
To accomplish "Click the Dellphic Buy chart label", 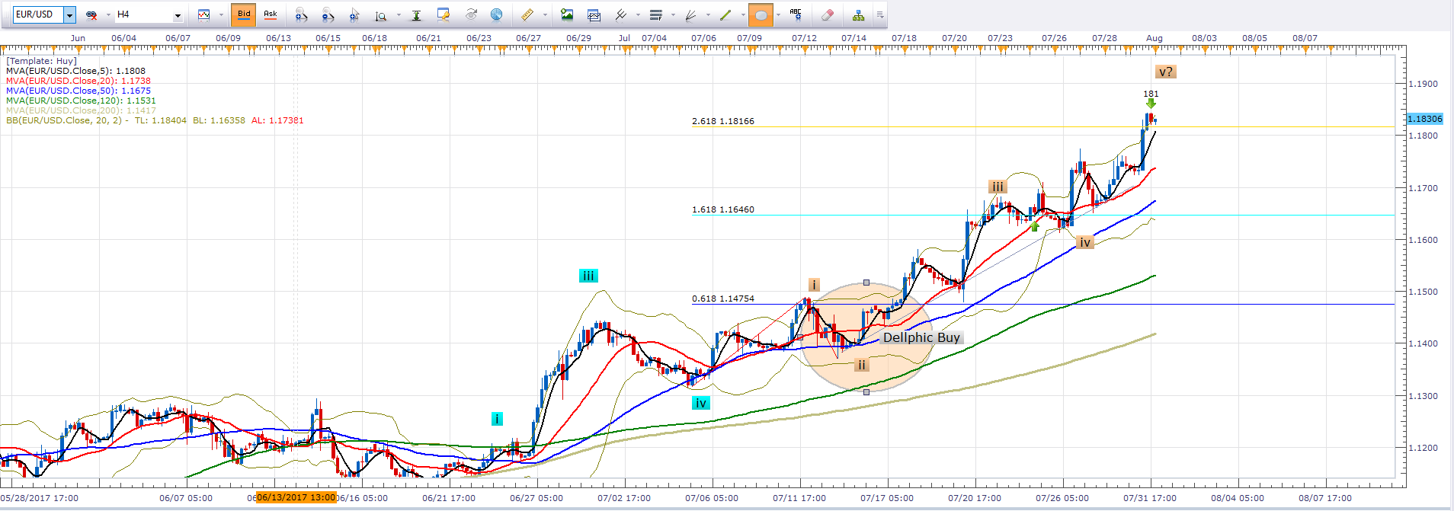I will (x=921, y=337).
